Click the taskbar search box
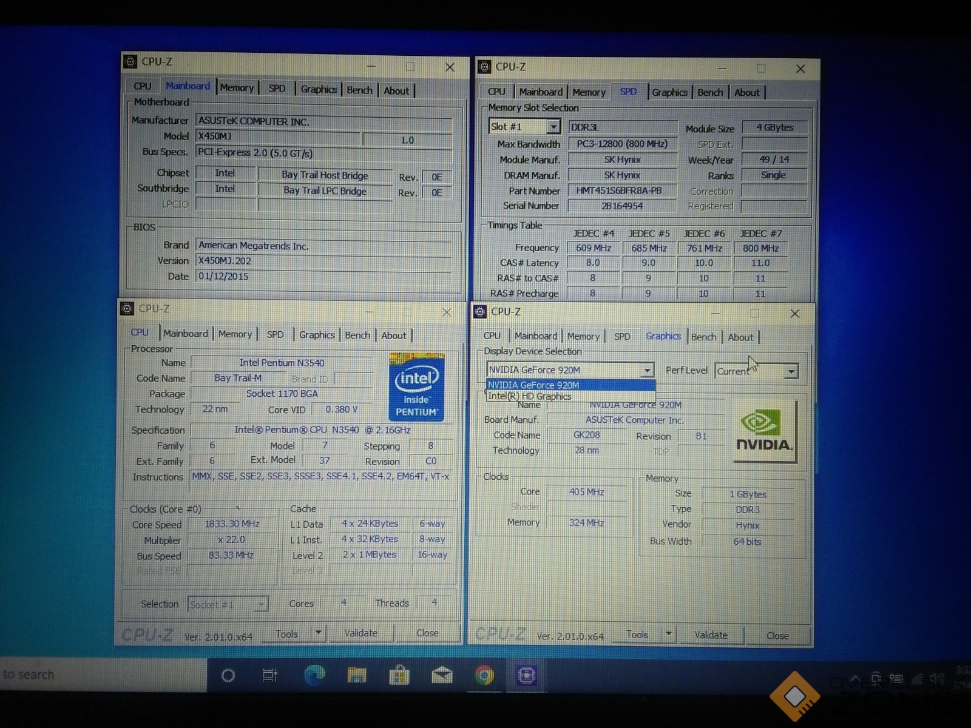The width and height of the screenshot is (971, 728). click(x=103, y=675)
